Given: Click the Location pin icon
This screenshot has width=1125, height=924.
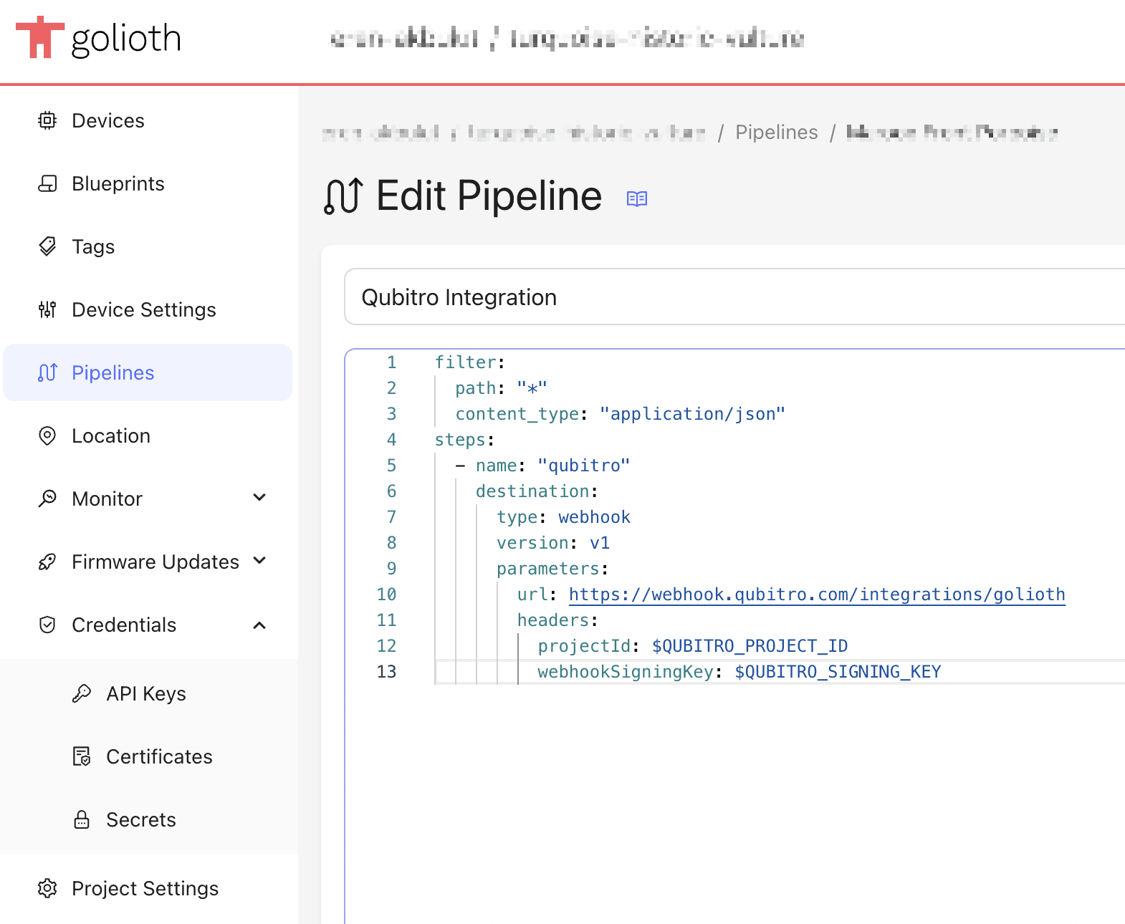Looking at the screenshot, I should click(47, 435).
